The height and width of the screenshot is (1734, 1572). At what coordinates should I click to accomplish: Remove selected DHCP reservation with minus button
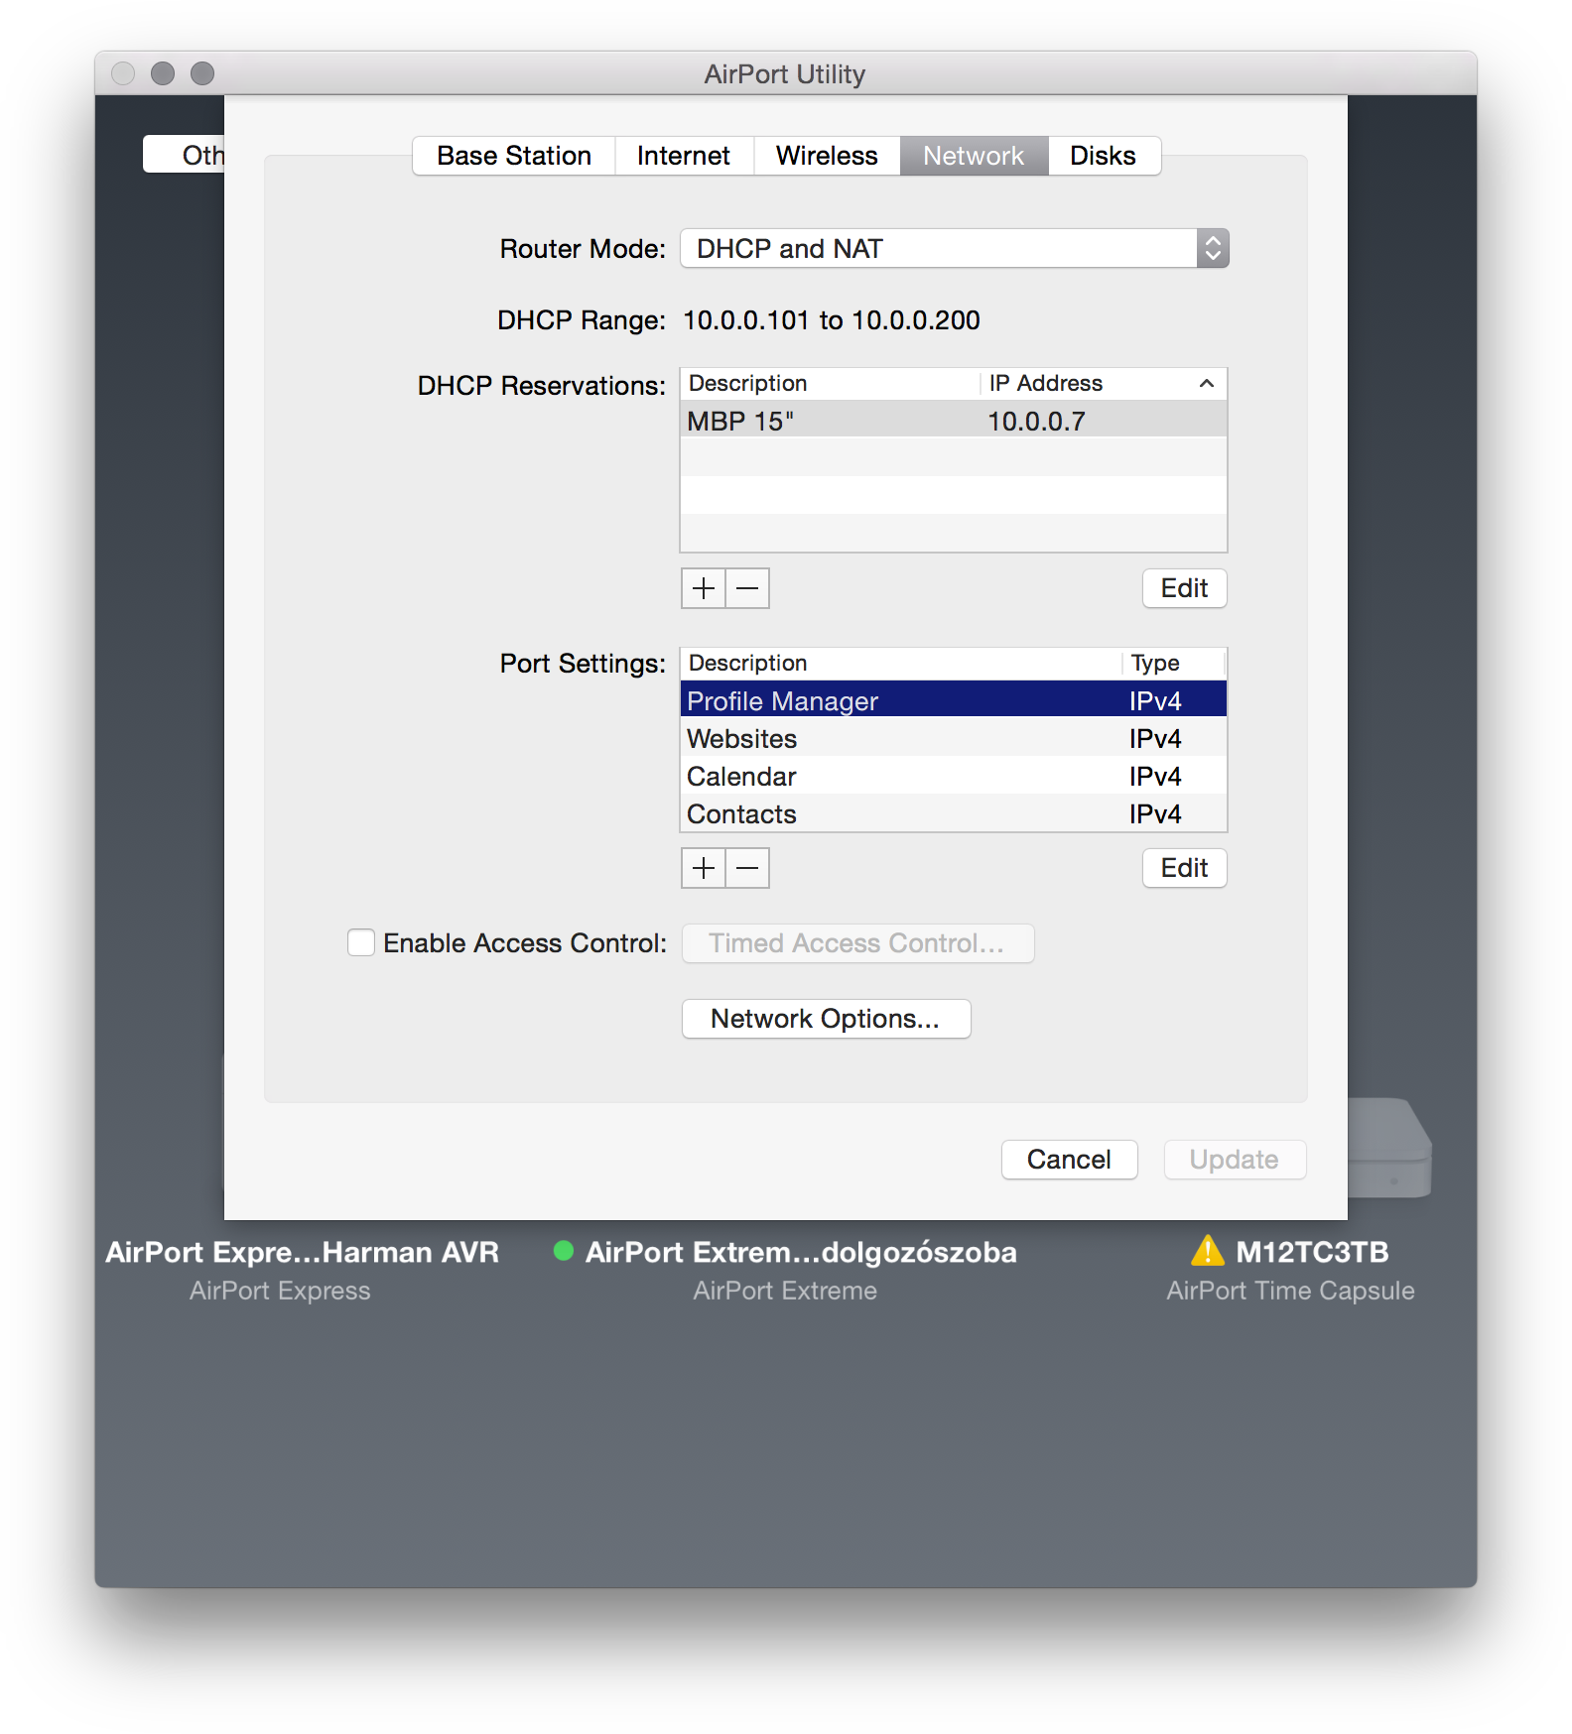click(x=748, y=588)
